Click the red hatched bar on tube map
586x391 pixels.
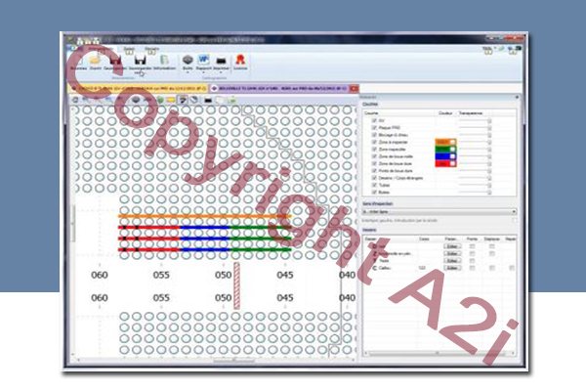pos(235,289)
